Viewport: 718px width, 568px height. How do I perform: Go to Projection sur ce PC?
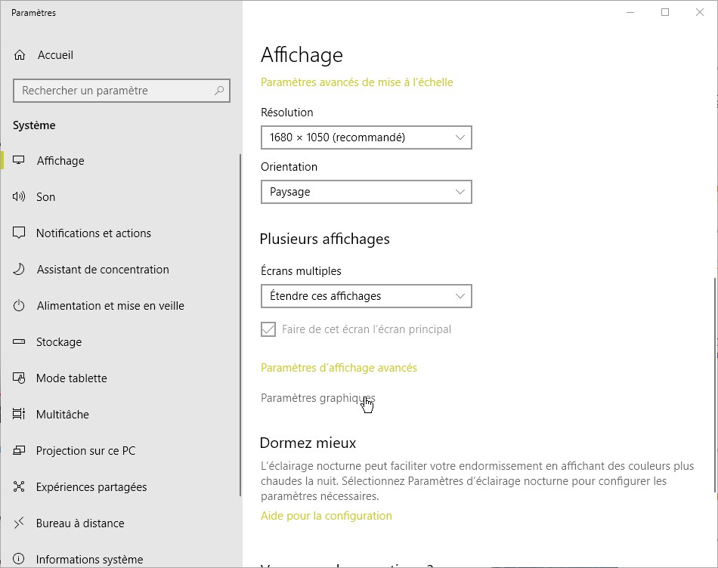click(x=85, y=451)
